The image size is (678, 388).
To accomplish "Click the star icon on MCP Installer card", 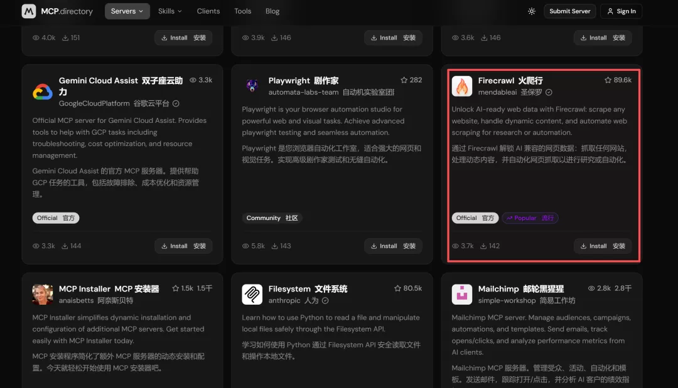I will (x=176, y=288).
